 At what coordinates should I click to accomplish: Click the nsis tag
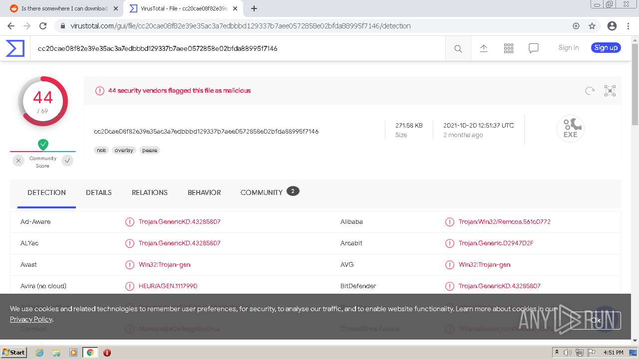101,150
